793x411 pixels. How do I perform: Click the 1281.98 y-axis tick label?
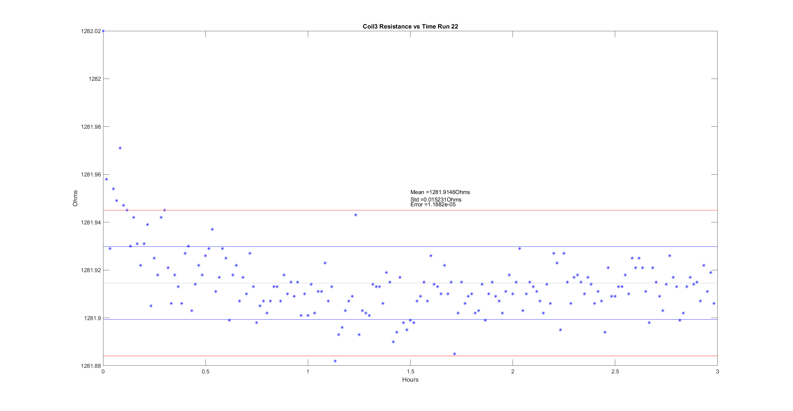pyautogui.click(x=91, y=127)
